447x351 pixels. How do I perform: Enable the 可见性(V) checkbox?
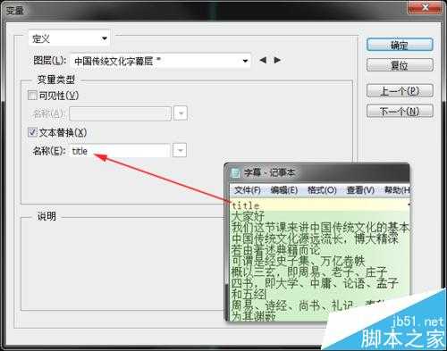(32, 96)
